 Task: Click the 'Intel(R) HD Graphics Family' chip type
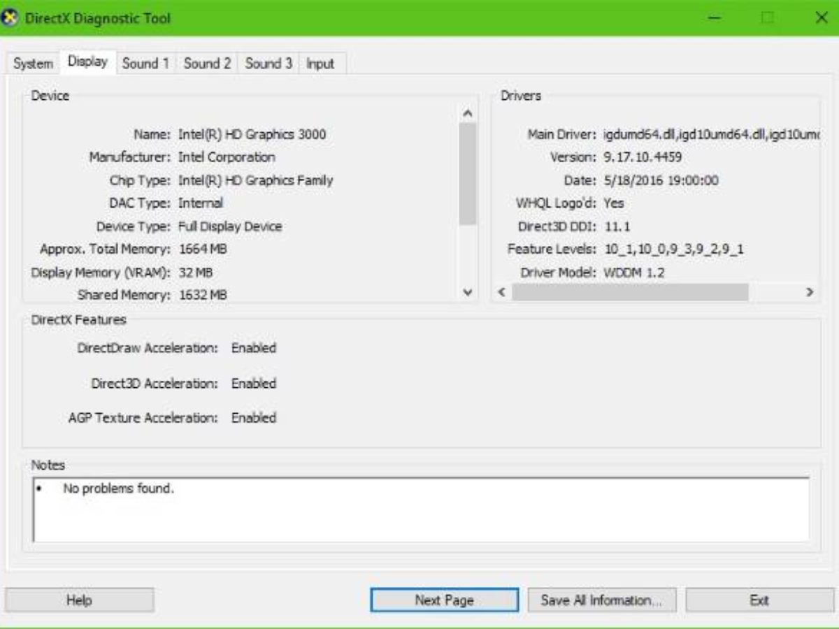tap(255, 180)
